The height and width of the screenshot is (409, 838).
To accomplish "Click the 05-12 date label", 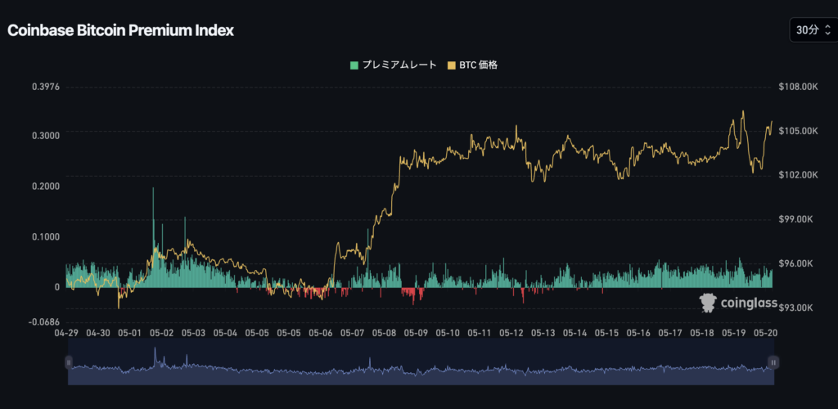I will (x=511, y=333).
